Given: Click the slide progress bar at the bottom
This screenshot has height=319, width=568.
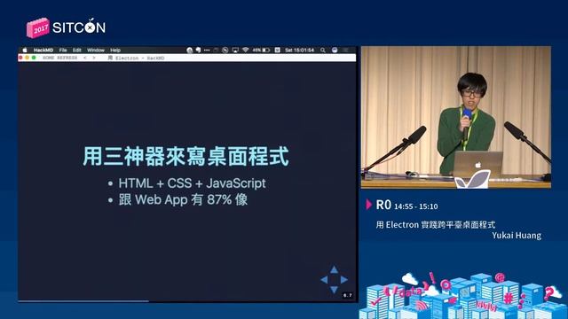Looking at the screenshot, I should pos(187,301).
